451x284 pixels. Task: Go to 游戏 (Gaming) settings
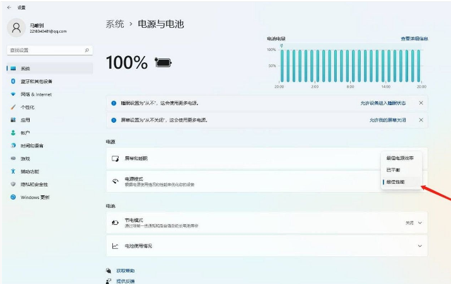click(x=25, y=158)
